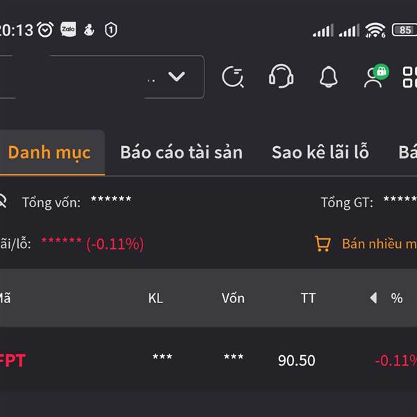Screen dimensions: 417x417
Task: Tap the alarm clock status icon
Action: coord(45,29)
